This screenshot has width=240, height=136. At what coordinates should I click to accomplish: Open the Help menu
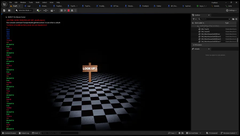click(58, 2)
